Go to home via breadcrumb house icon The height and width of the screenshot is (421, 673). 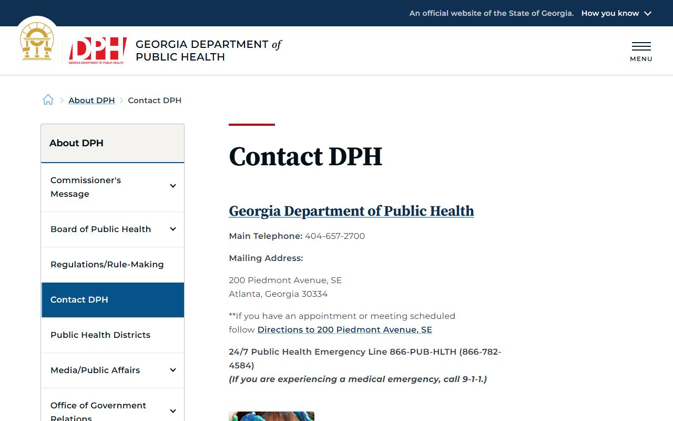pos(48,99)
